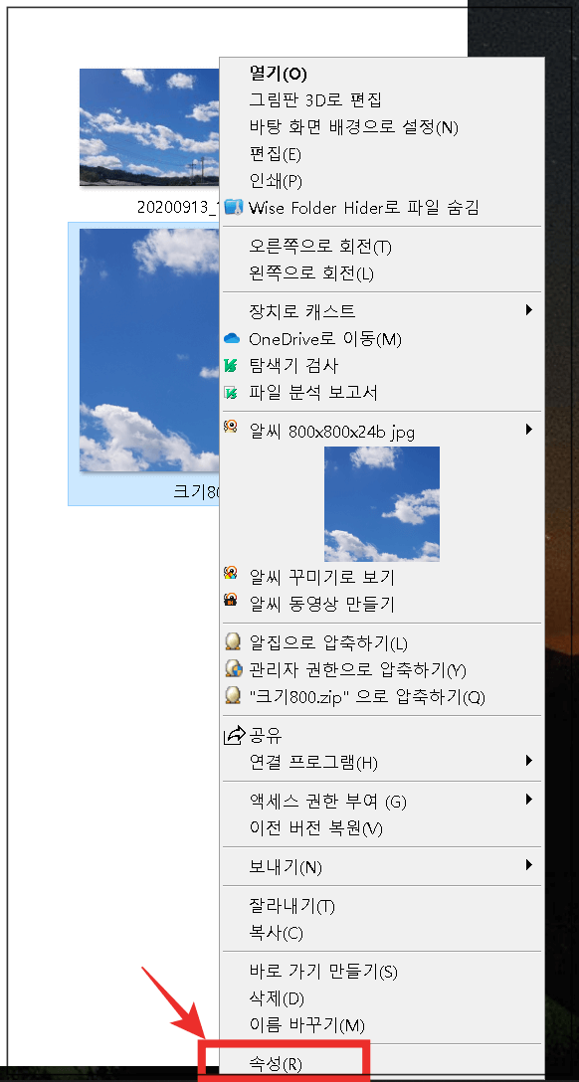Click the "크기800.zip" 으로 압축하기(Q) text
Screen dimensions: 579x1082
[367, 697]
